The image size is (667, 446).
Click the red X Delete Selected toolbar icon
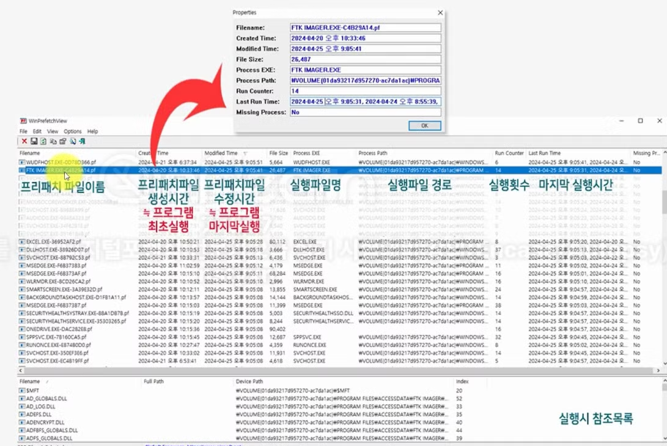click(24, 142)
